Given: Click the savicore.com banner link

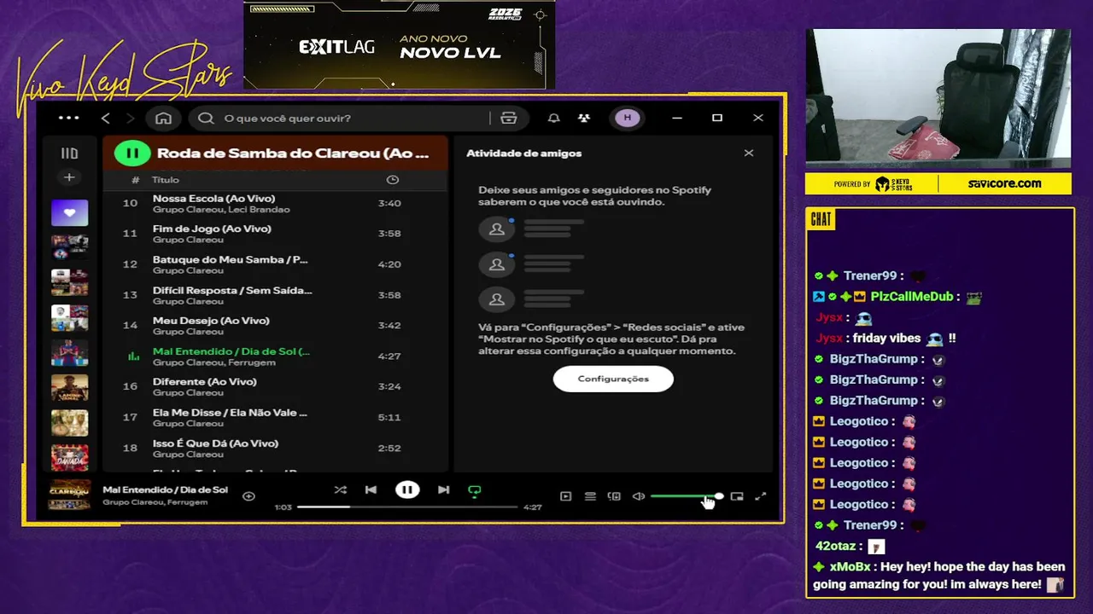Looking at the screenshot, I should [1004, 183].
